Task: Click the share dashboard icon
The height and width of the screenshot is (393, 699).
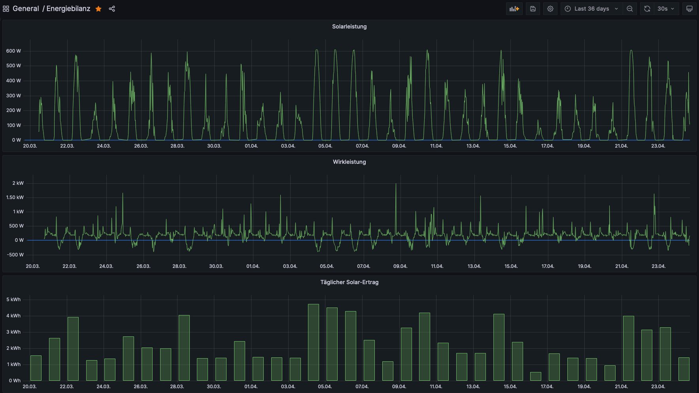Action: click(x=112, y=9)
